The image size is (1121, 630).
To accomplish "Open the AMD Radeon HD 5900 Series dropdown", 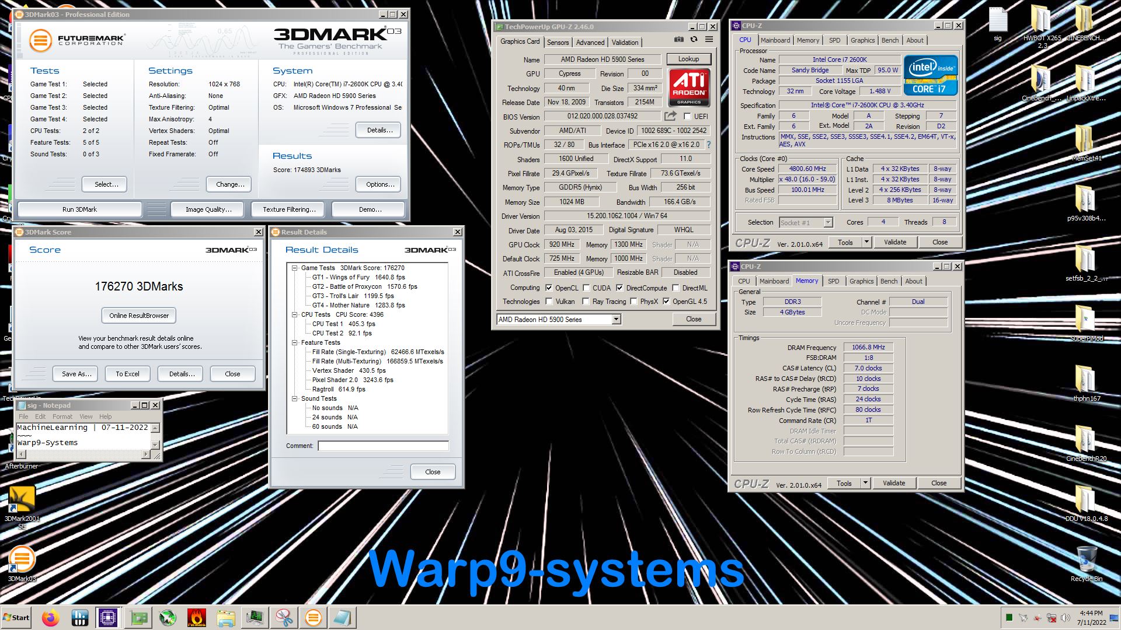I will coord(616,319).
